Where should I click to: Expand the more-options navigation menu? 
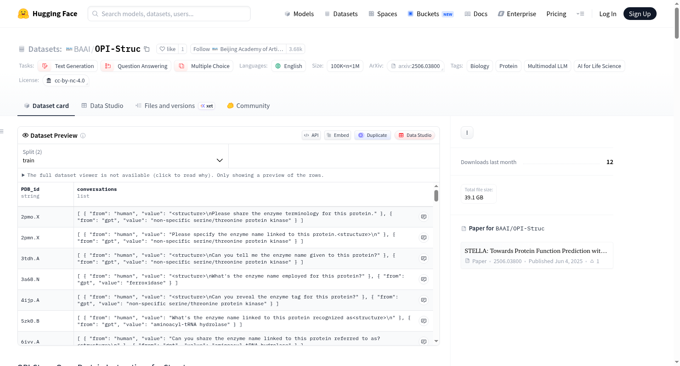[580, 14]
